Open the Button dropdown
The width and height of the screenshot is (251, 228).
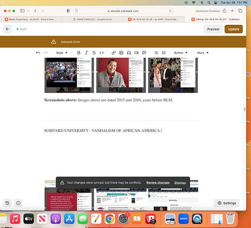(x=181, y=53)
